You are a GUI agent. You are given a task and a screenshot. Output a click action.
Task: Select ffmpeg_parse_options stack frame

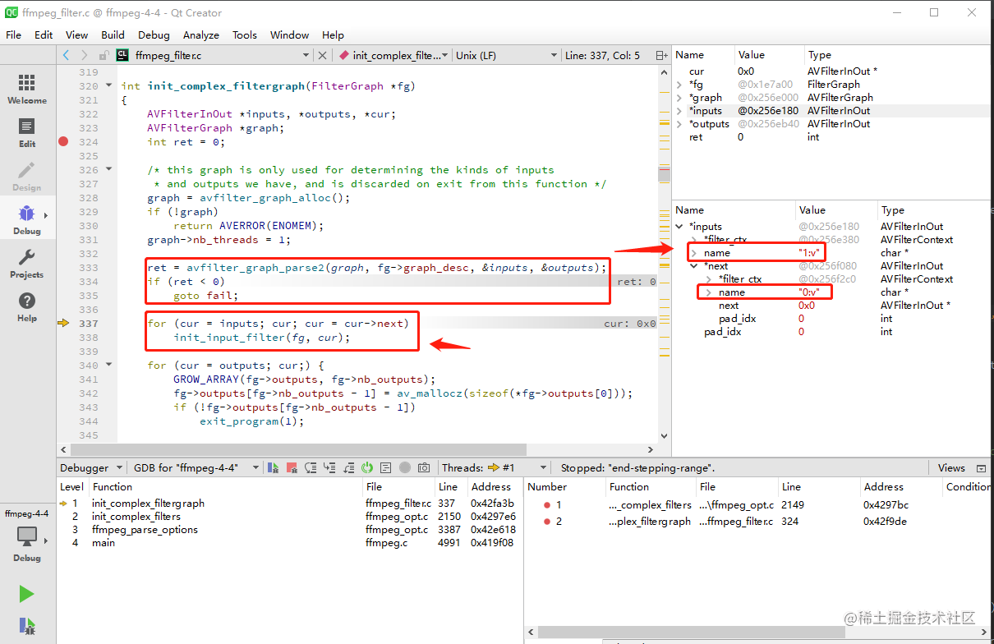click(291, 530)
